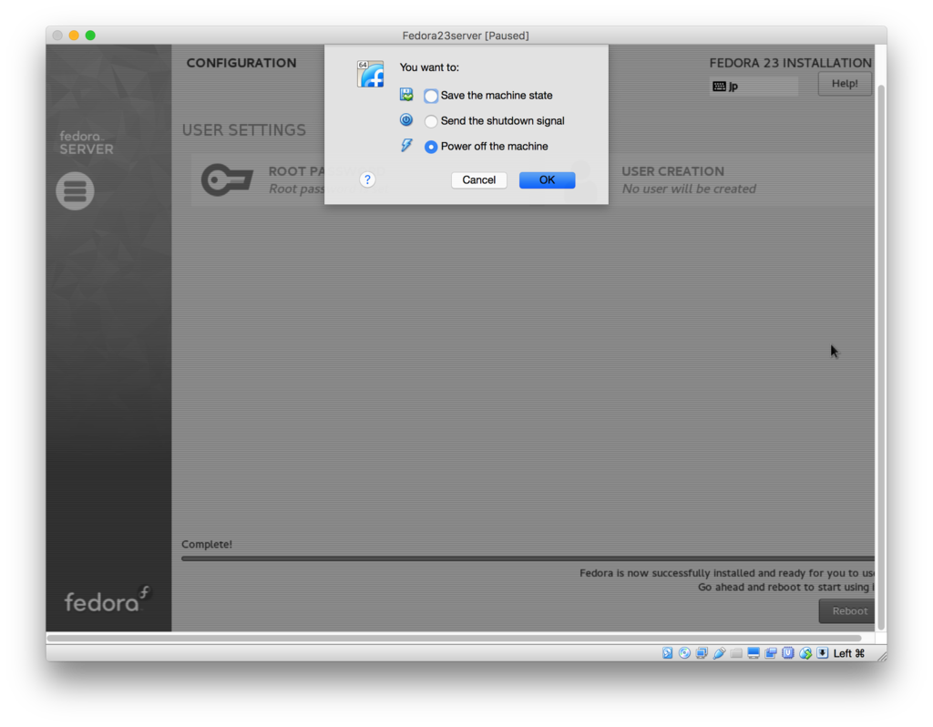Click the installation progress bar
This screenshot has width=933, height=727.
coord(528,558)
